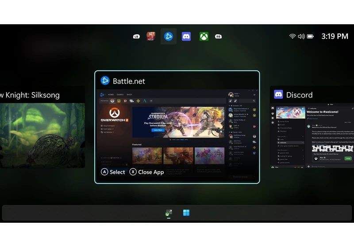
Task: Click Shop Overwatch link
Action: (108, 126)
